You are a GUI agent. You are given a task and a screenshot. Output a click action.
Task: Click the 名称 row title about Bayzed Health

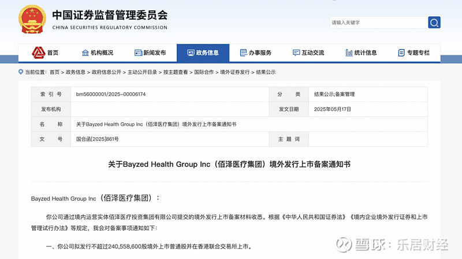point(156,124)
